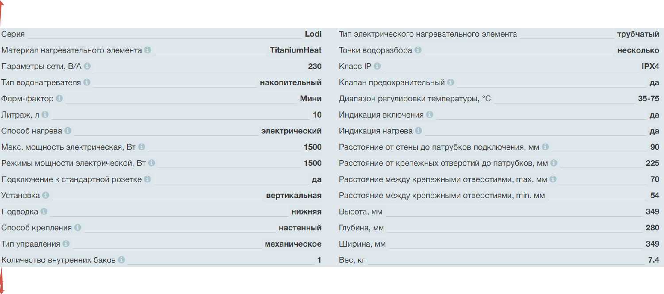
Task: Open info for Подключение к стандартной розетке
Action: (147, 179)
